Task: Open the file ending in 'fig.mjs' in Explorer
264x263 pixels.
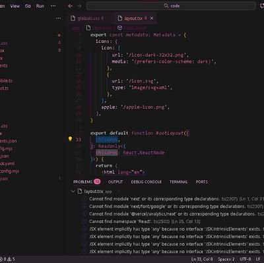Action: tap(6, 148)
